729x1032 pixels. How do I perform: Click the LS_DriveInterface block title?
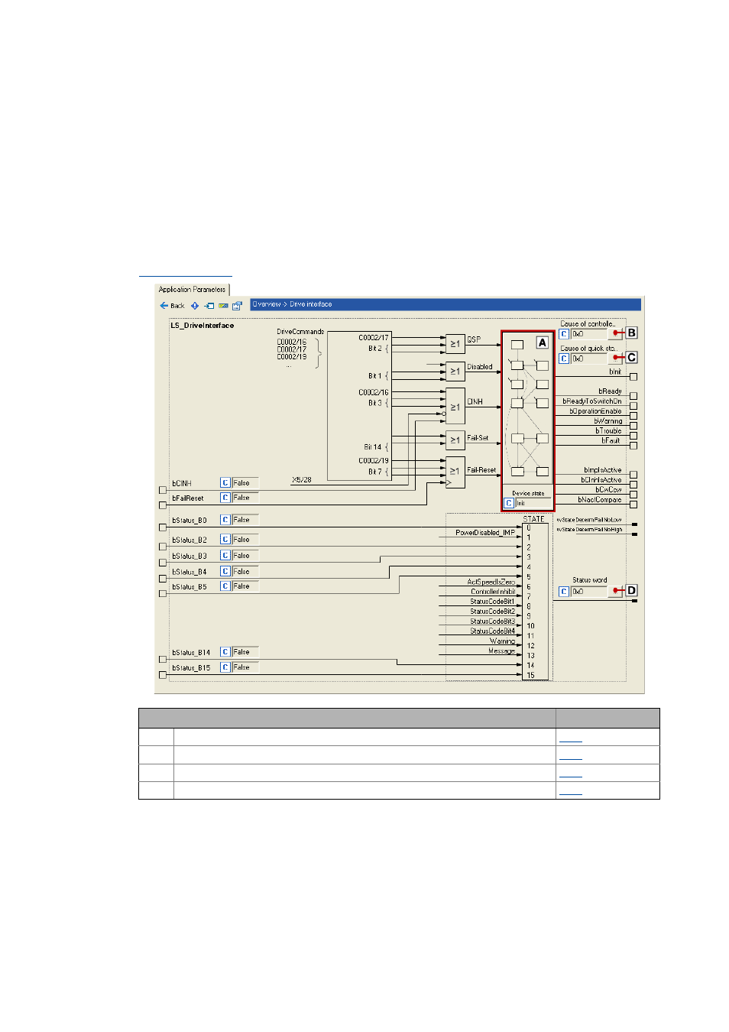pyautogui.click(x=202, y=326)
